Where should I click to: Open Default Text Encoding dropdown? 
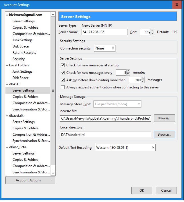click(125, 148)
